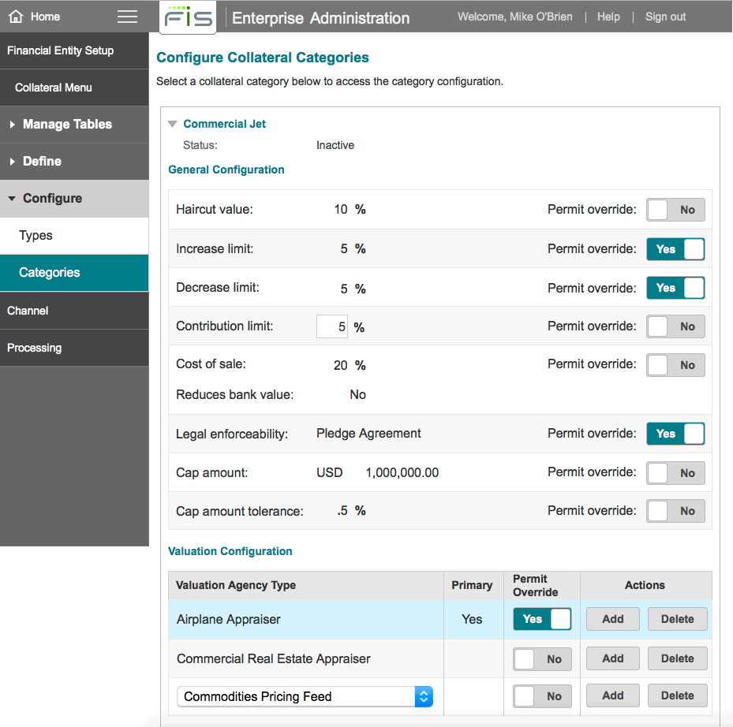Expand the Manage Tables menu

click(67, 125)
